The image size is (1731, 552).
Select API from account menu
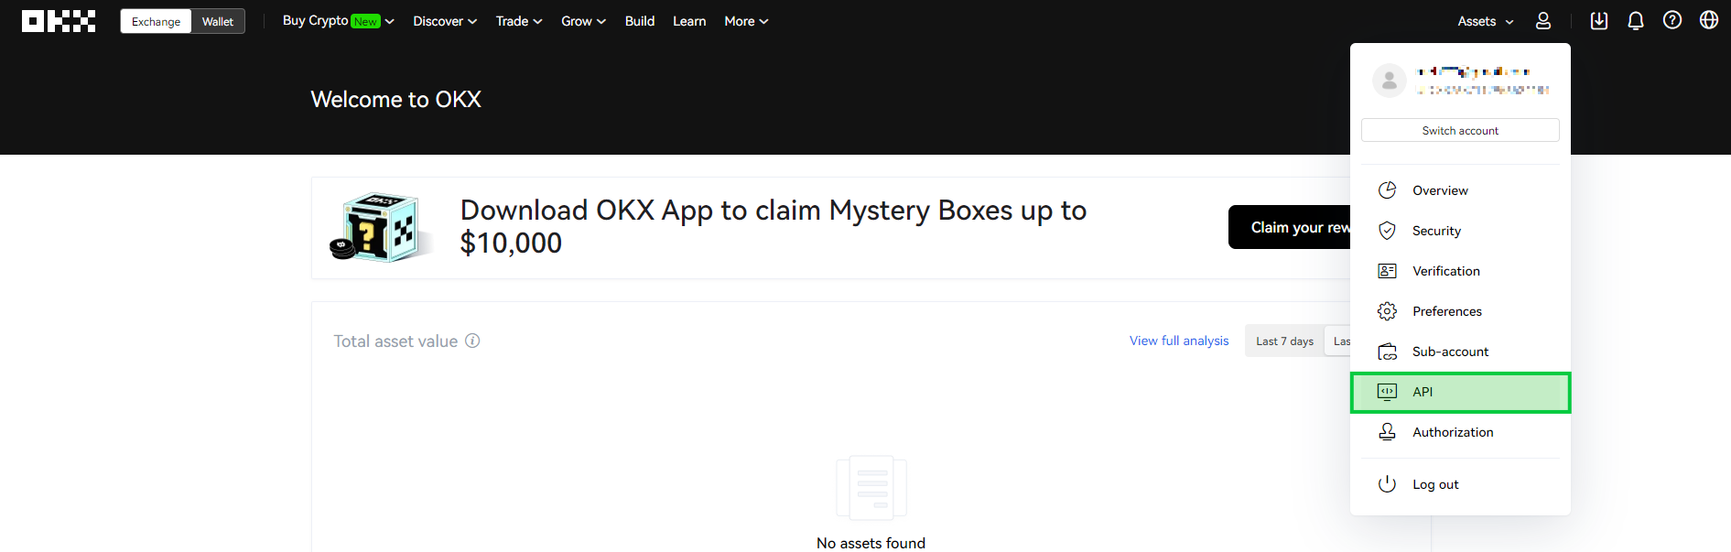click(1460, 392)
